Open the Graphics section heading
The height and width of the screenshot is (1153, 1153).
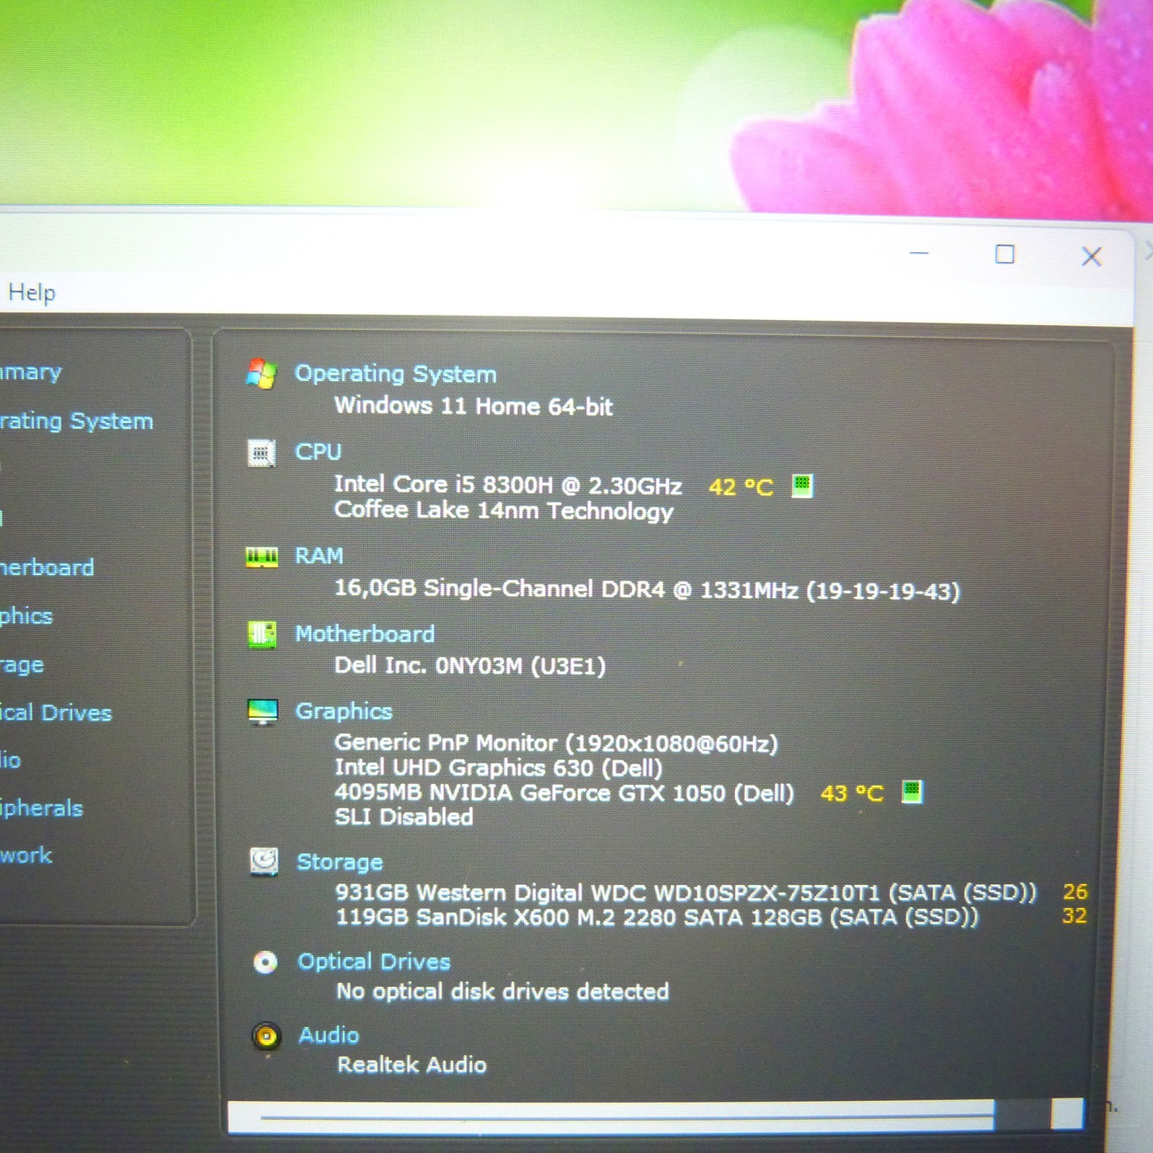(x=344, y=712)
